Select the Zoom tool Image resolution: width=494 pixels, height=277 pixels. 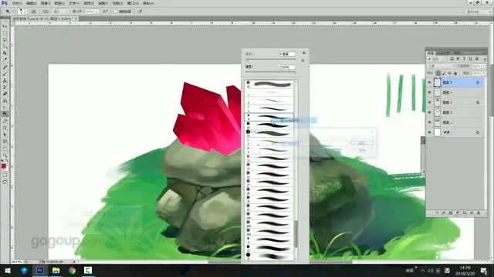(x=5, y=155)
